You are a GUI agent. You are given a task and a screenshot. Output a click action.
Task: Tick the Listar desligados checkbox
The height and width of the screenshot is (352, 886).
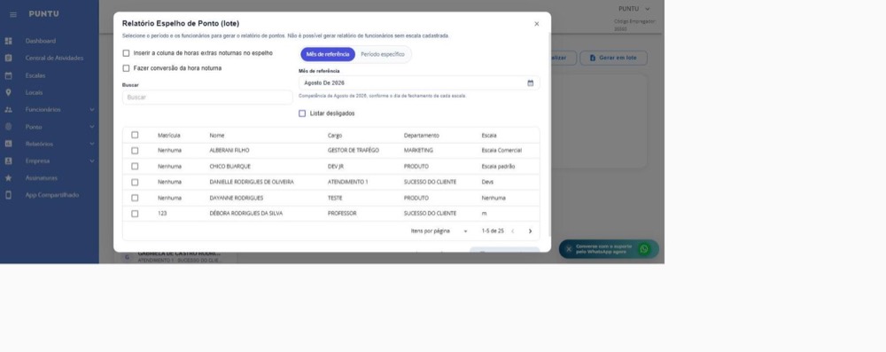[x=302, y=113]
